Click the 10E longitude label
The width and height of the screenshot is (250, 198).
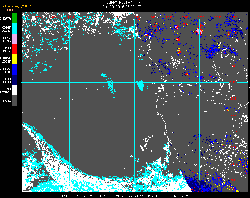[x=152, y=17]
